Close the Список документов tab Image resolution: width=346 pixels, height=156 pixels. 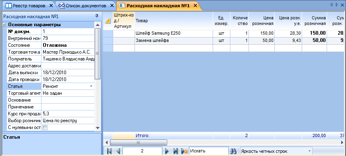(112, 6)
